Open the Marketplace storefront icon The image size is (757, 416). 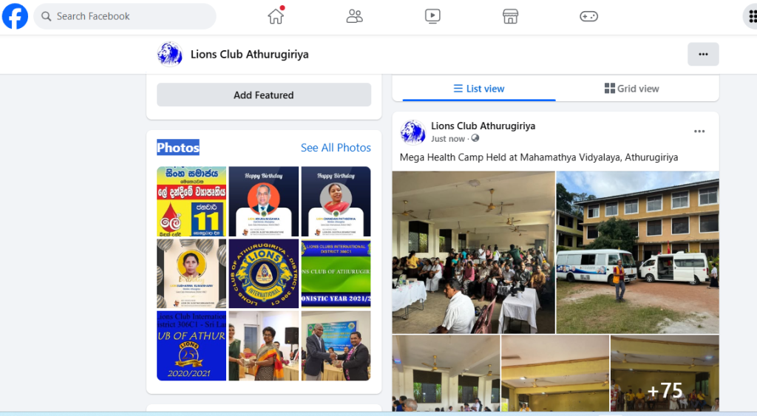pyautogui.click(x=510, y=16)
